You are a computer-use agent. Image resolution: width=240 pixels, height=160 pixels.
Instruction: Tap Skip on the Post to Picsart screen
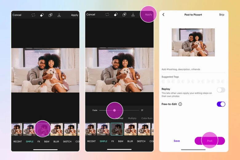coord(222,15)
